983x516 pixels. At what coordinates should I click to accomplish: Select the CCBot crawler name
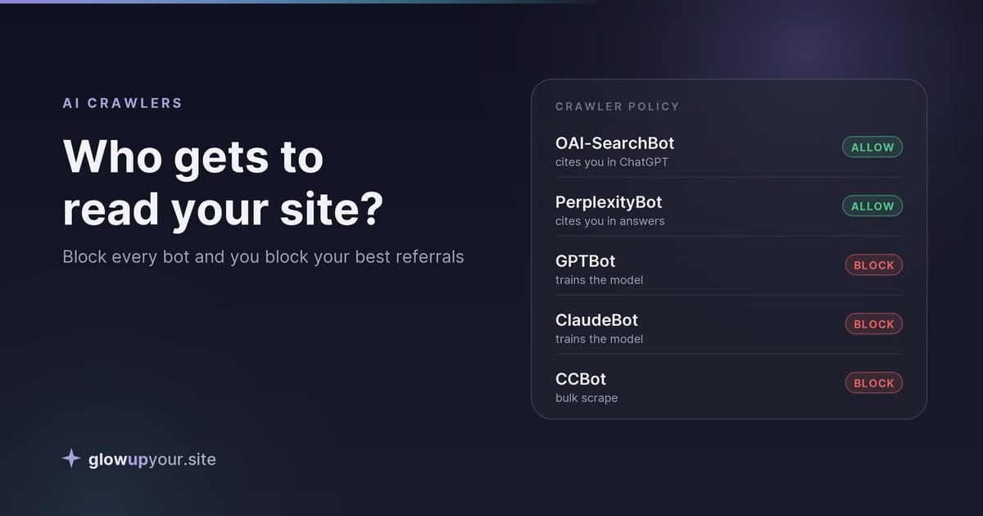pos(581,379)
